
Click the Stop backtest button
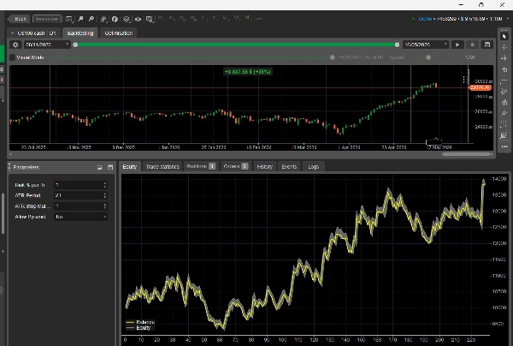472,45
